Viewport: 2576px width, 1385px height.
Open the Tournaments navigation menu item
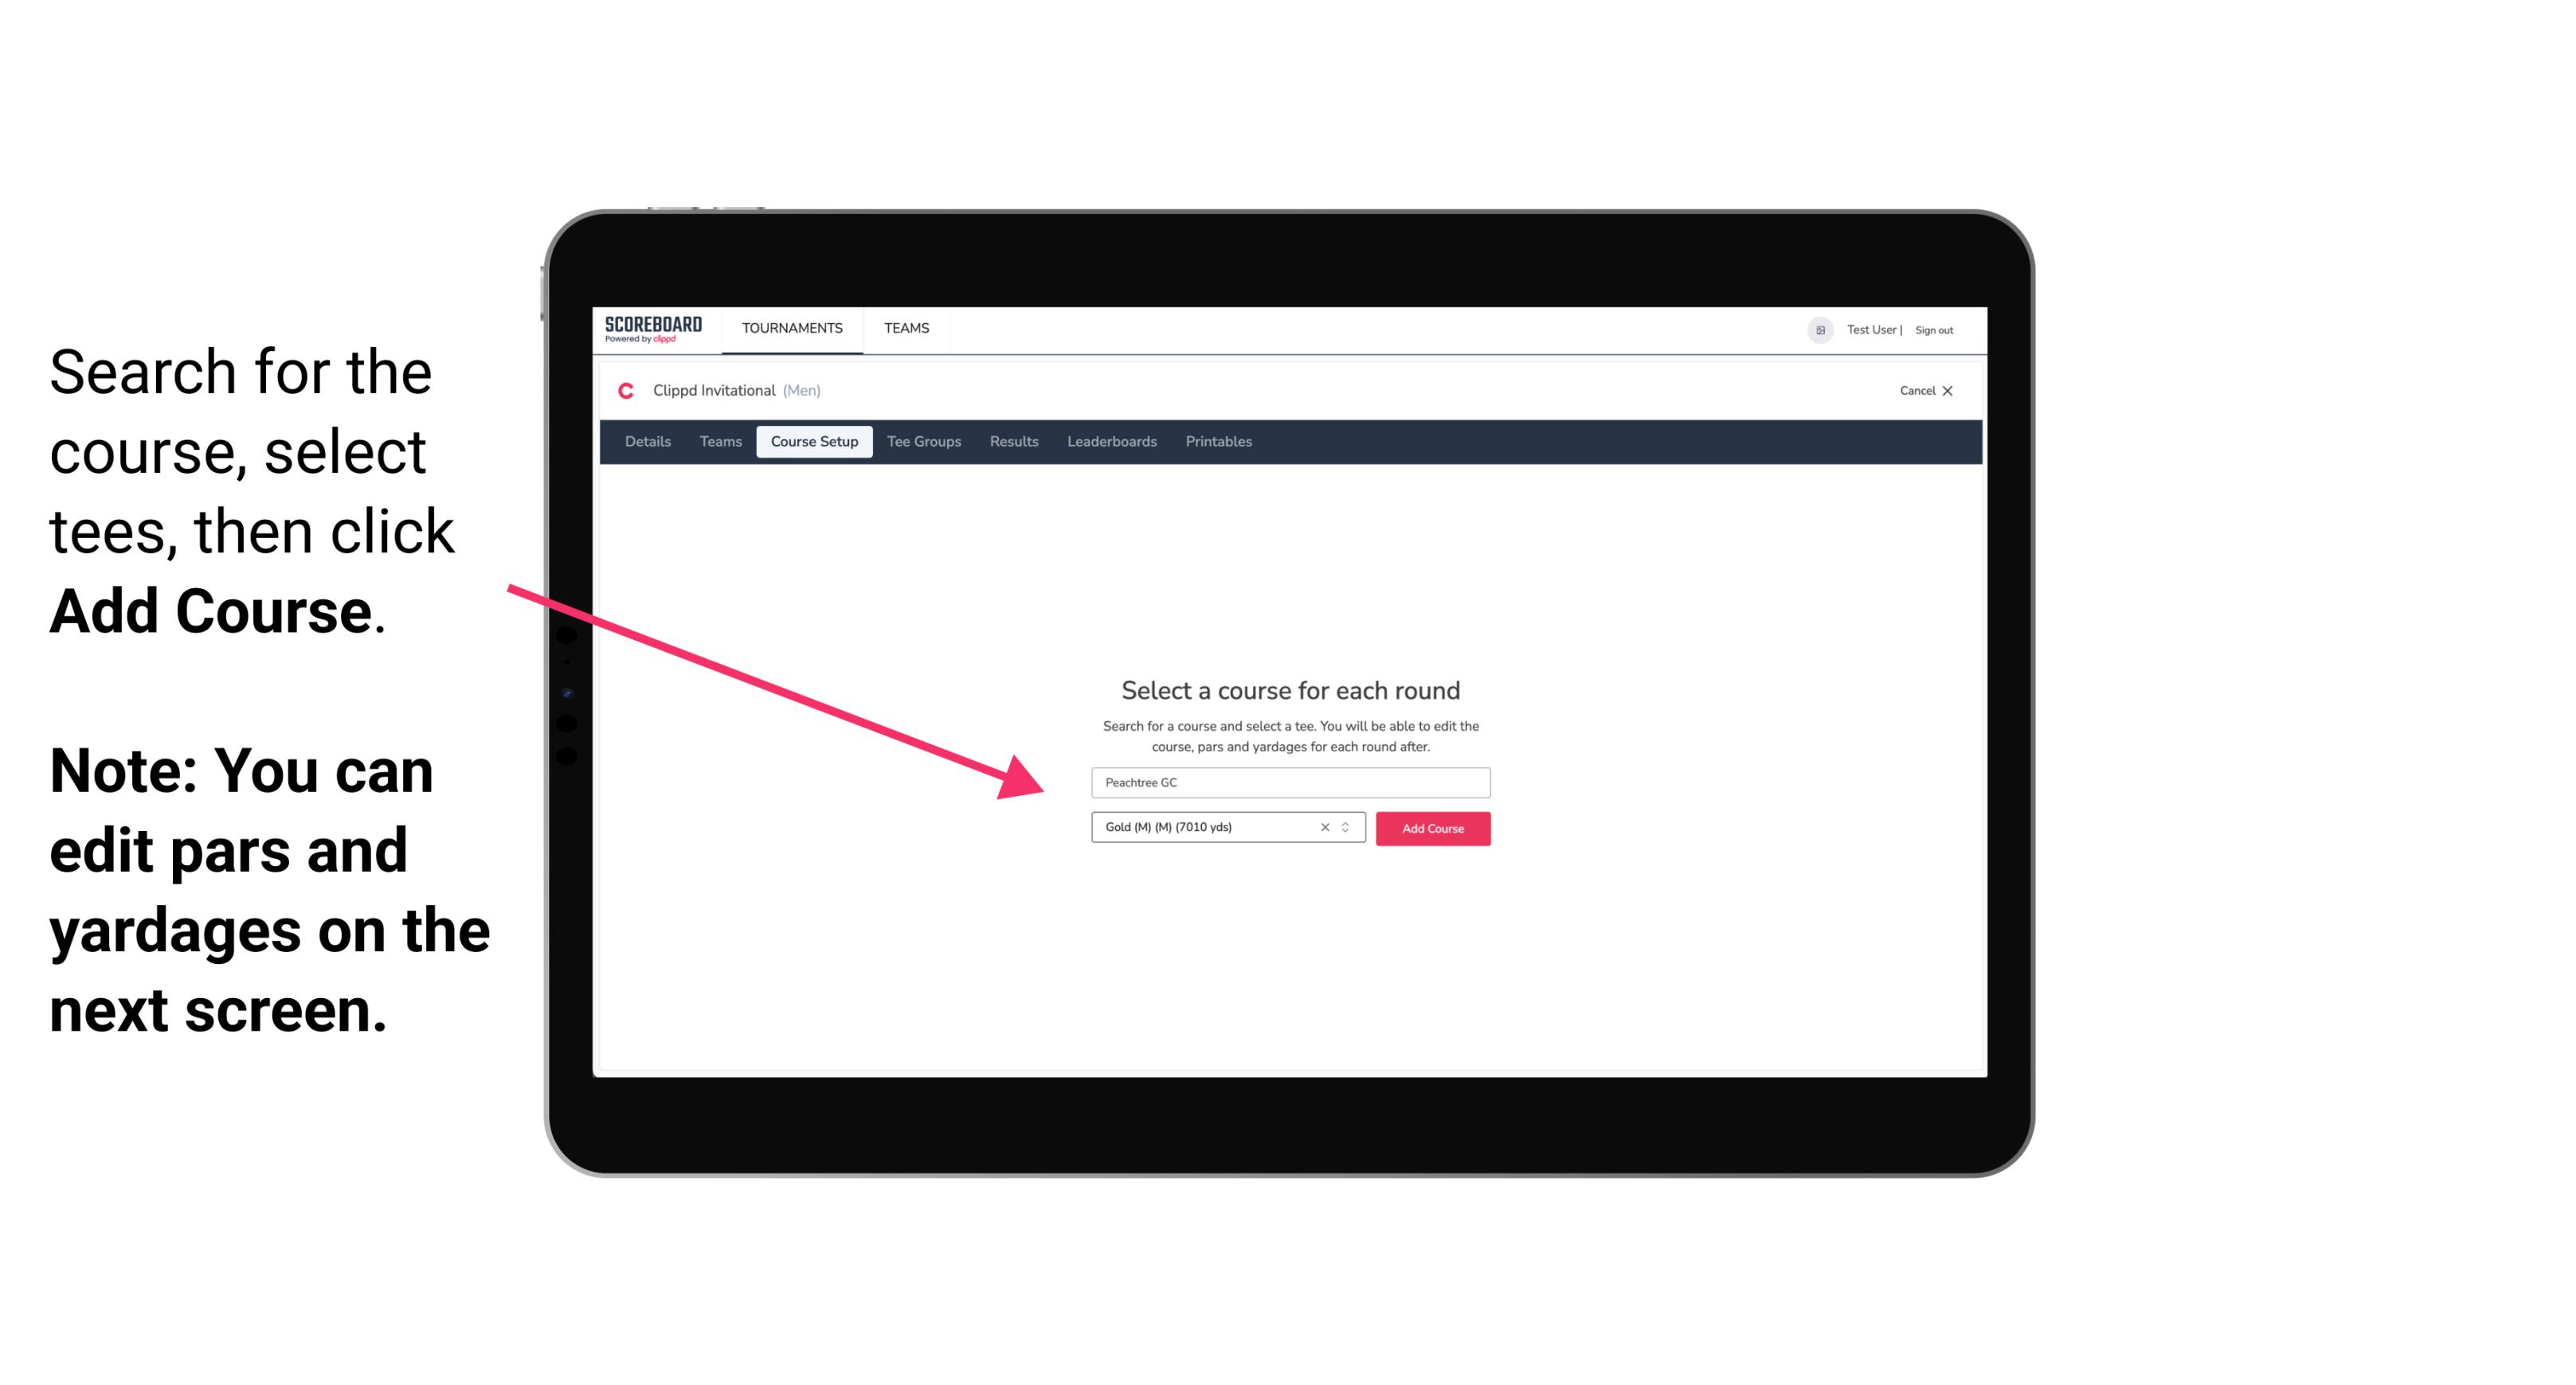point(790,330)
